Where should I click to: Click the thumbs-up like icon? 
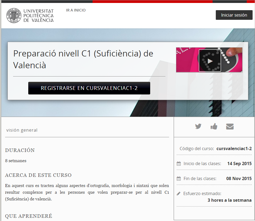coord(214,126)
